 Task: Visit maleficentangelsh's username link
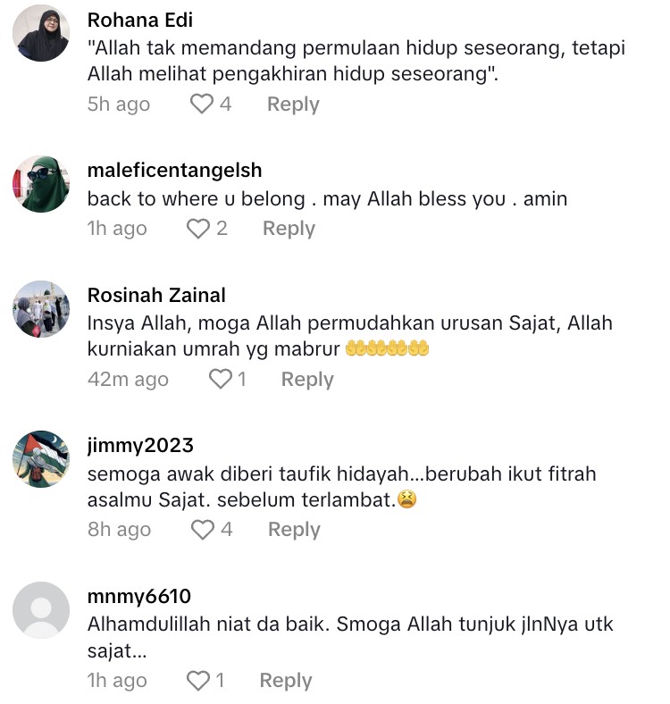(x=175, y=171)
